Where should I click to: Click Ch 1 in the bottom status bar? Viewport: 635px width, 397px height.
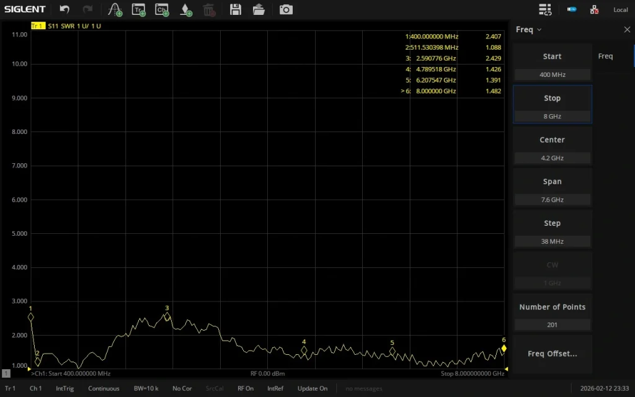pos(35,388)
